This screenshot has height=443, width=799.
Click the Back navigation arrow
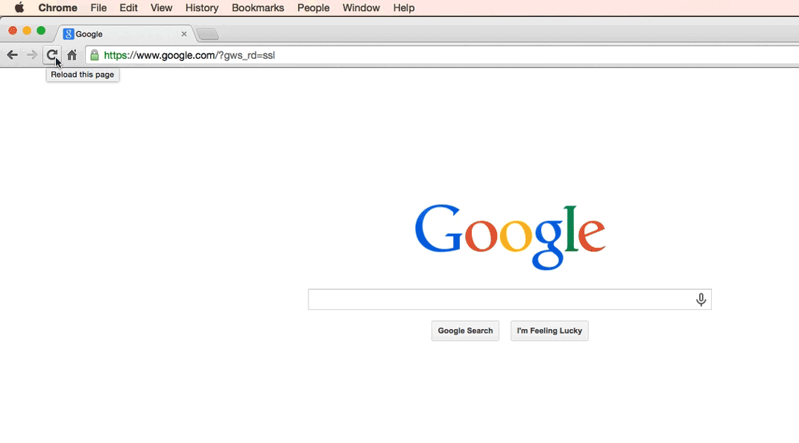[x=12, y=55]
